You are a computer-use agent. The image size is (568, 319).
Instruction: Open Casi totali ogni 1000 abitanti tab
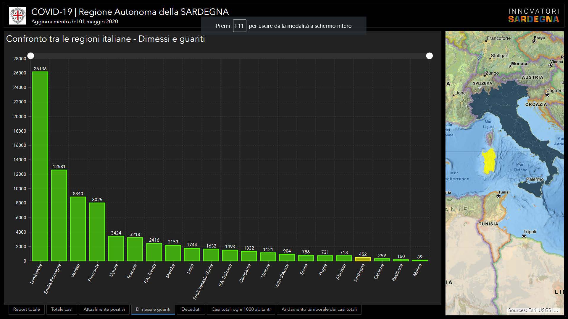click(x=241, y=309)
